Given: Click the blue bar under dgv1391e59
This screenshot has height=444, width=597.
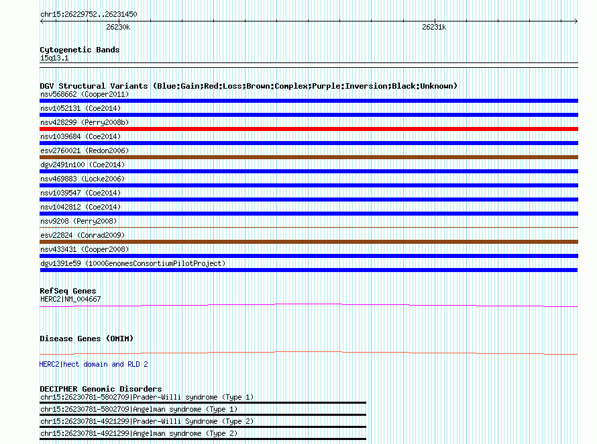Looking at the screenshot, I should [x=309, y=270].
